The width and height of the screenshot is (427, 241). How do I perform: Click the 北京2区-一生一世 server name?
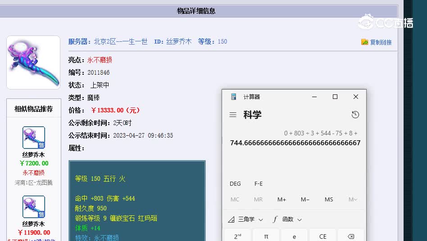(121, 41)
